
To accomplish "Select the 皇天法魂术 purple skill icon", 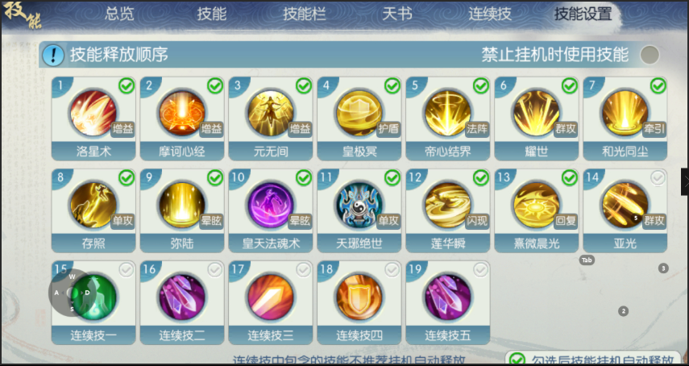I will click(x=271, y=205).
